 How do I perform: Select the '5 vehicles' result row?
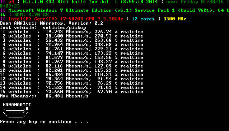pos(73,49)
